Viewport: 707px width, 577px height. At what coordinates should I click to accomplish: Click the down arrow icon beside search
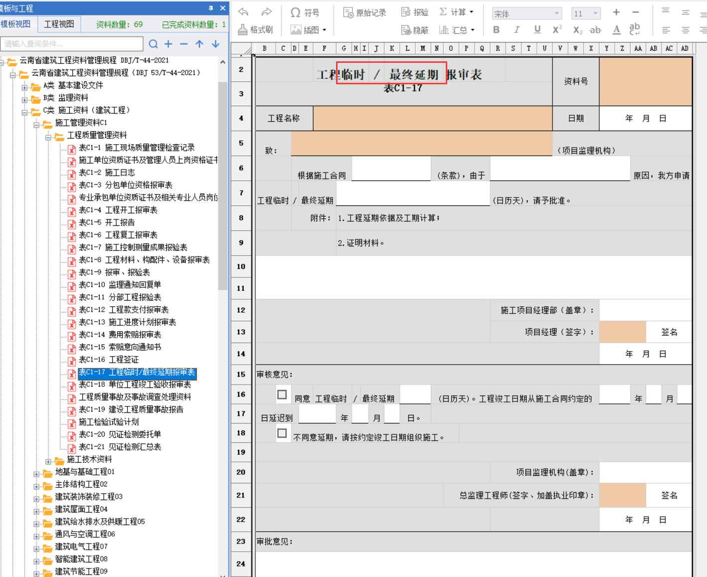pos(215,44)
